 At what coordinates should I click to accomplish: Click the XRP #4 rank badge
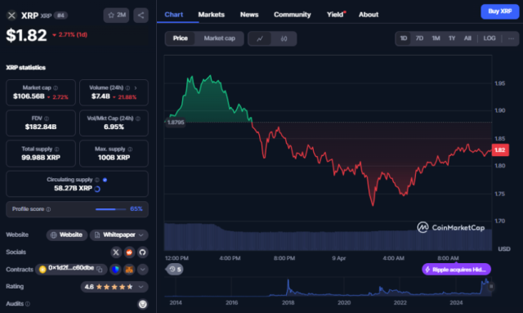click(60, 16)
